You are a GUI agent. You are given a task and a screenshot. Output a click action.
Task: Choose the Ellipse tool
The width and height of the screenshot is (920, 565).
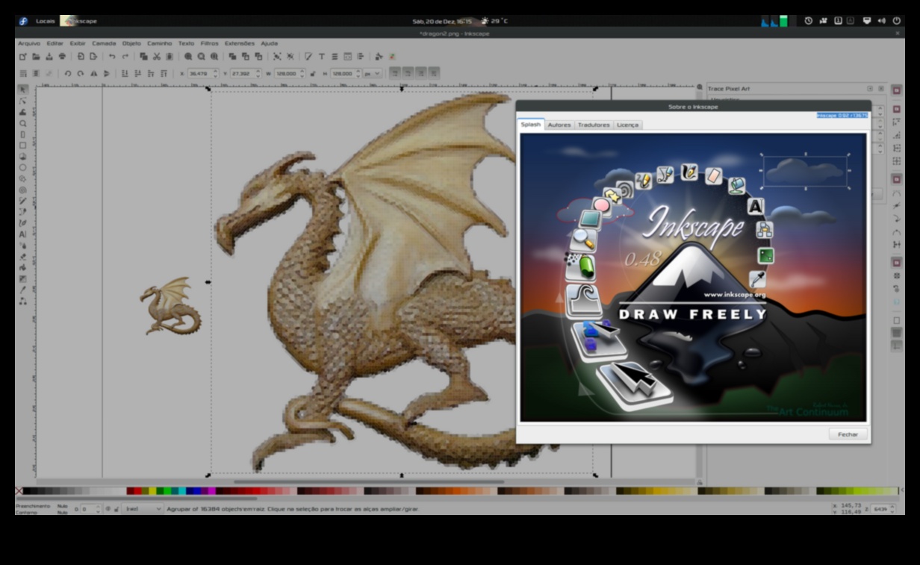[22, 167]
